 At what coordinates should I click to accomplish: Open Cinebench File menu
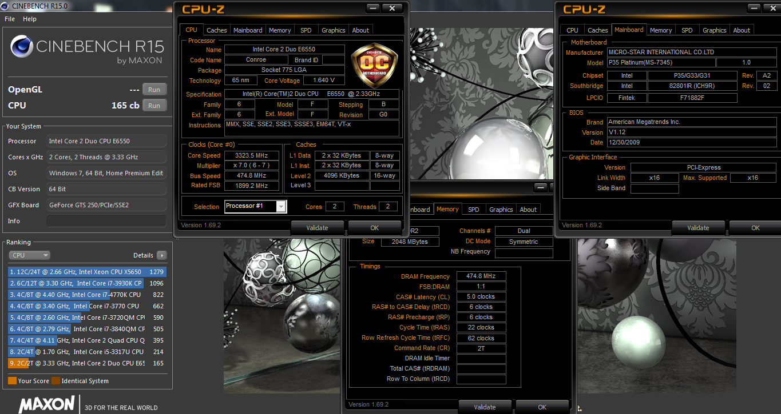(10, 19)
